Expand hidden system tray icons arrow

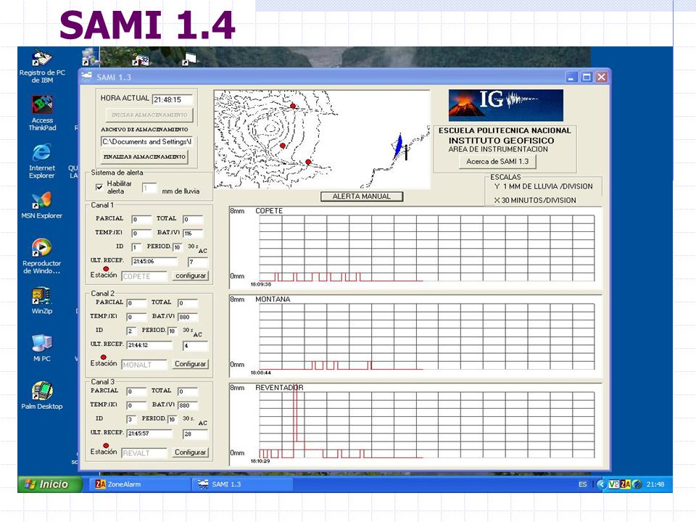click(602, 484)
